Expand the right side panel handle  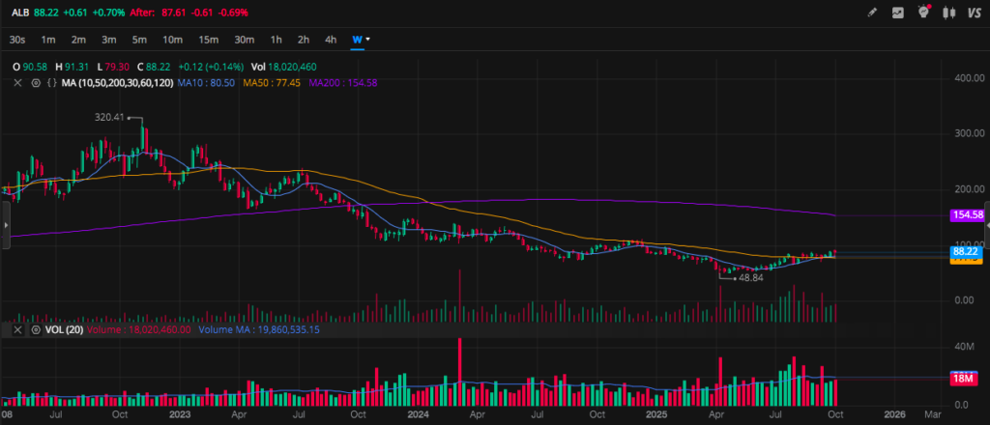point(986,223)
